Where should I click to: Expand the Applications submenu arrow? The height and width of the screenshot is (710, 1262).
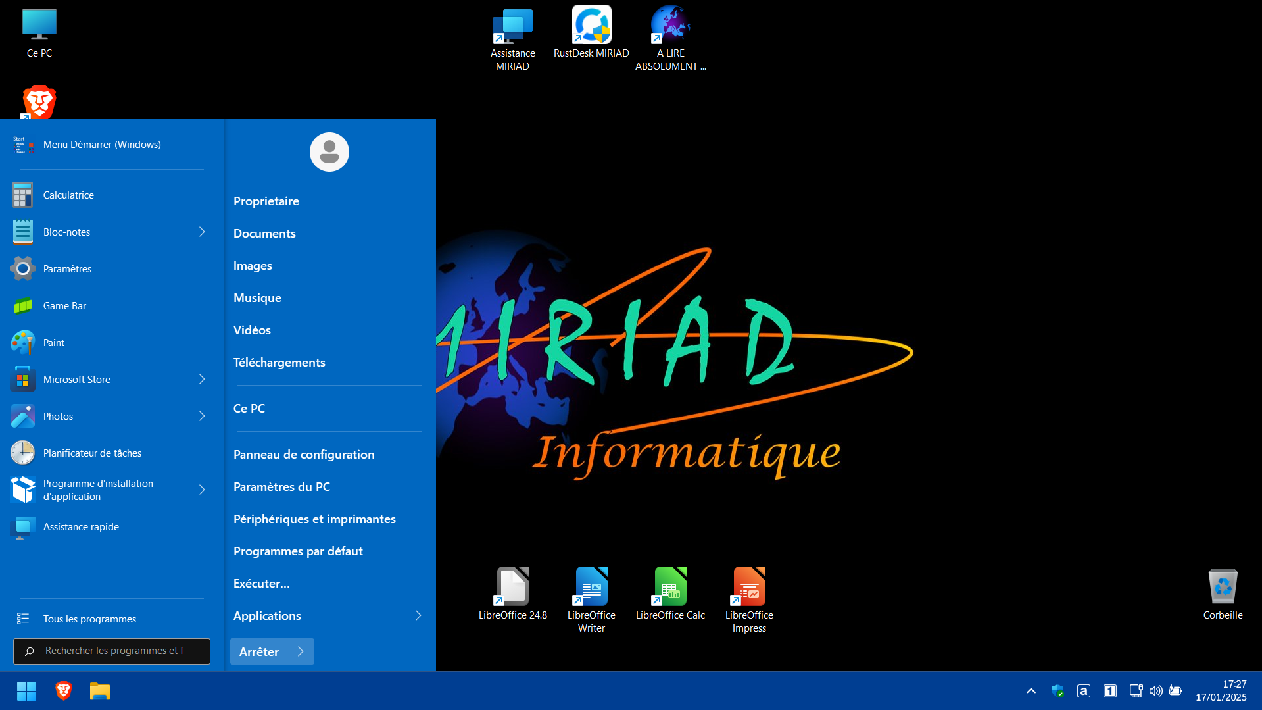coord(418,616)
